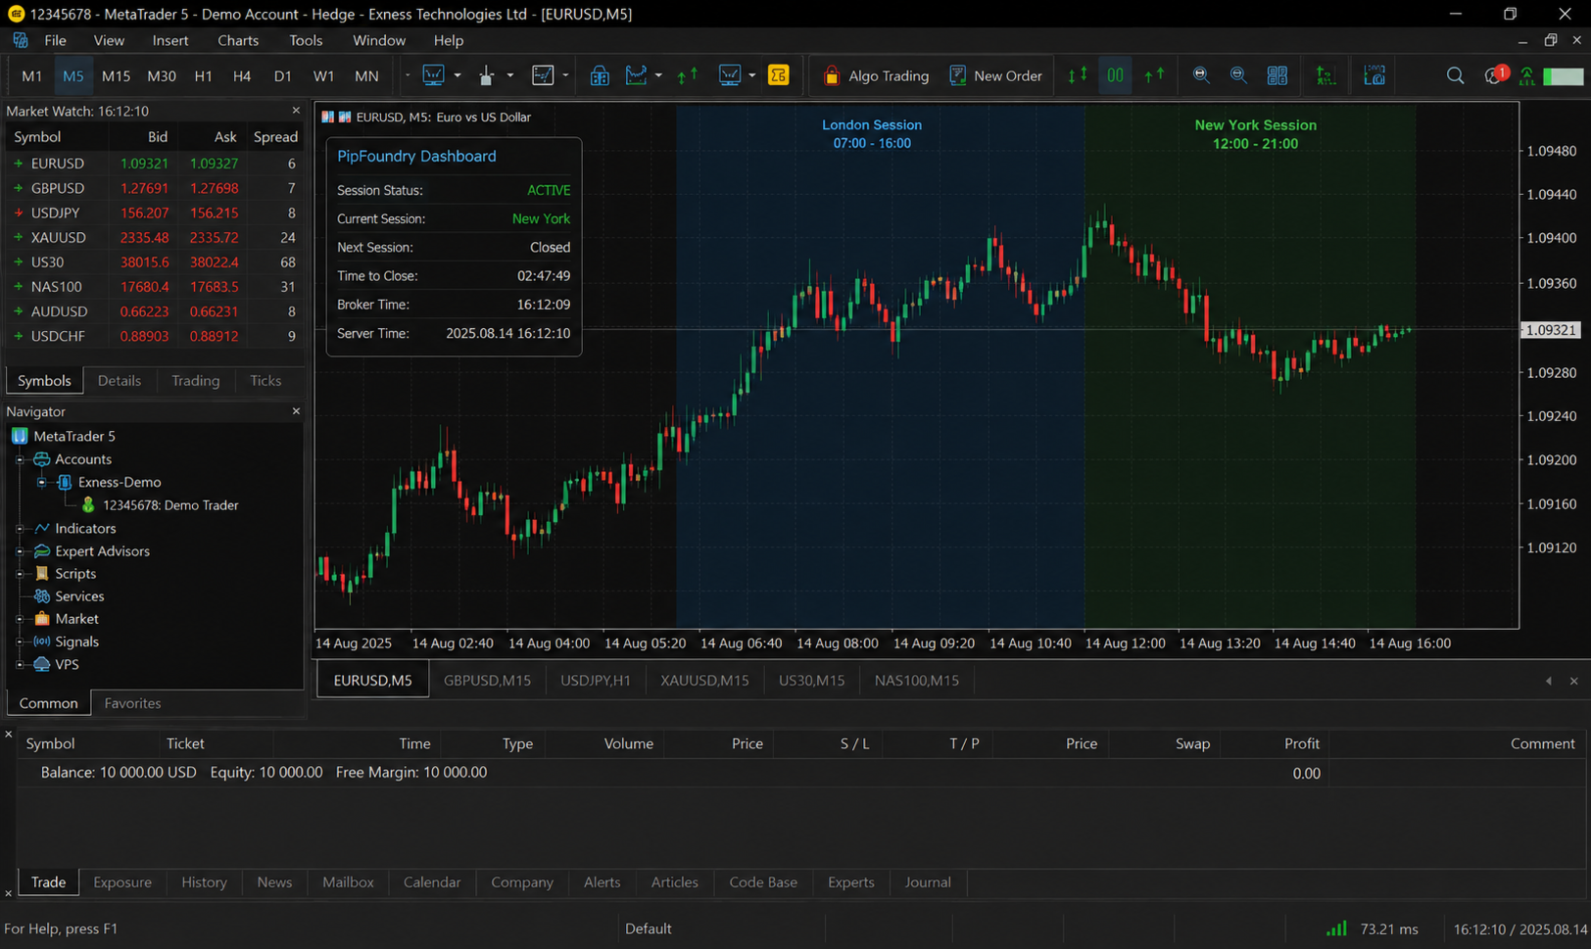Open the History tab in Toolbox
The height and width of the screenshot is (949, 1591).
pyautogui.click(x=204, y=881)
